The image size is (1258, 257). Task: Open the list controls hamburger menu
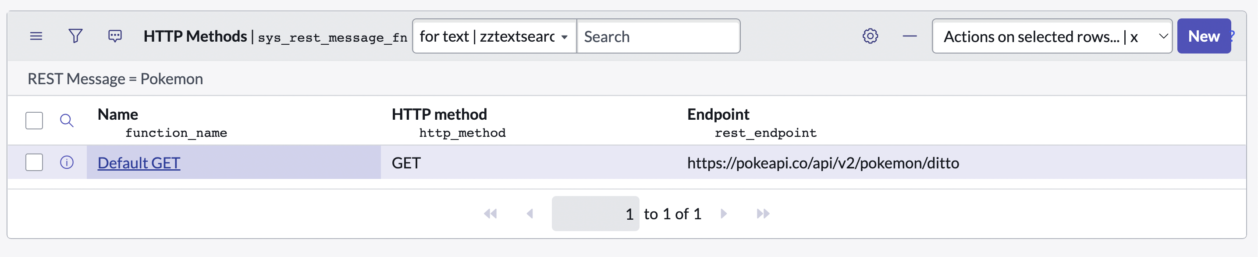pyautogui.click(x=36, y=36)
